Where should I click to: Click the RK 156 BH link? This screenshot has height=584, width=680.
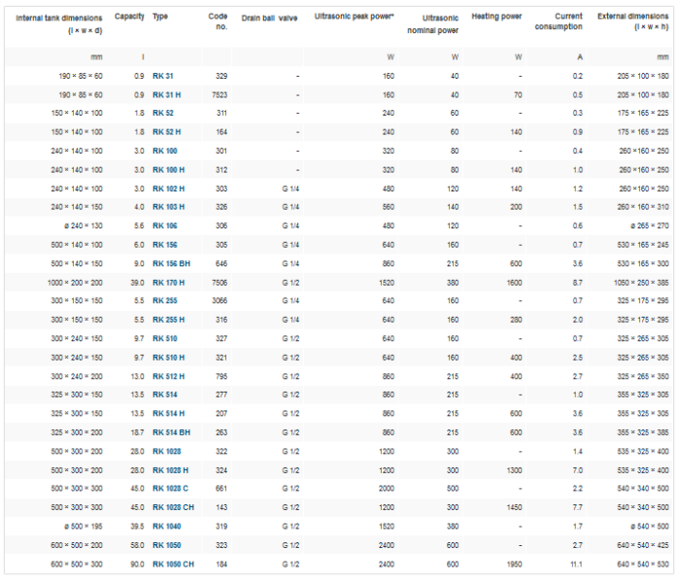[170, 263]
